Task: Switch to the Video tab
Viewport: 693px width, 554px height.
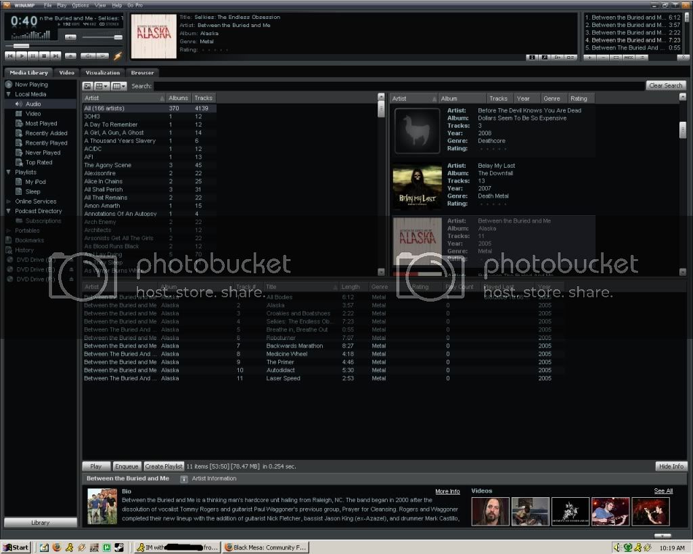Action: (x=67, y=72)
